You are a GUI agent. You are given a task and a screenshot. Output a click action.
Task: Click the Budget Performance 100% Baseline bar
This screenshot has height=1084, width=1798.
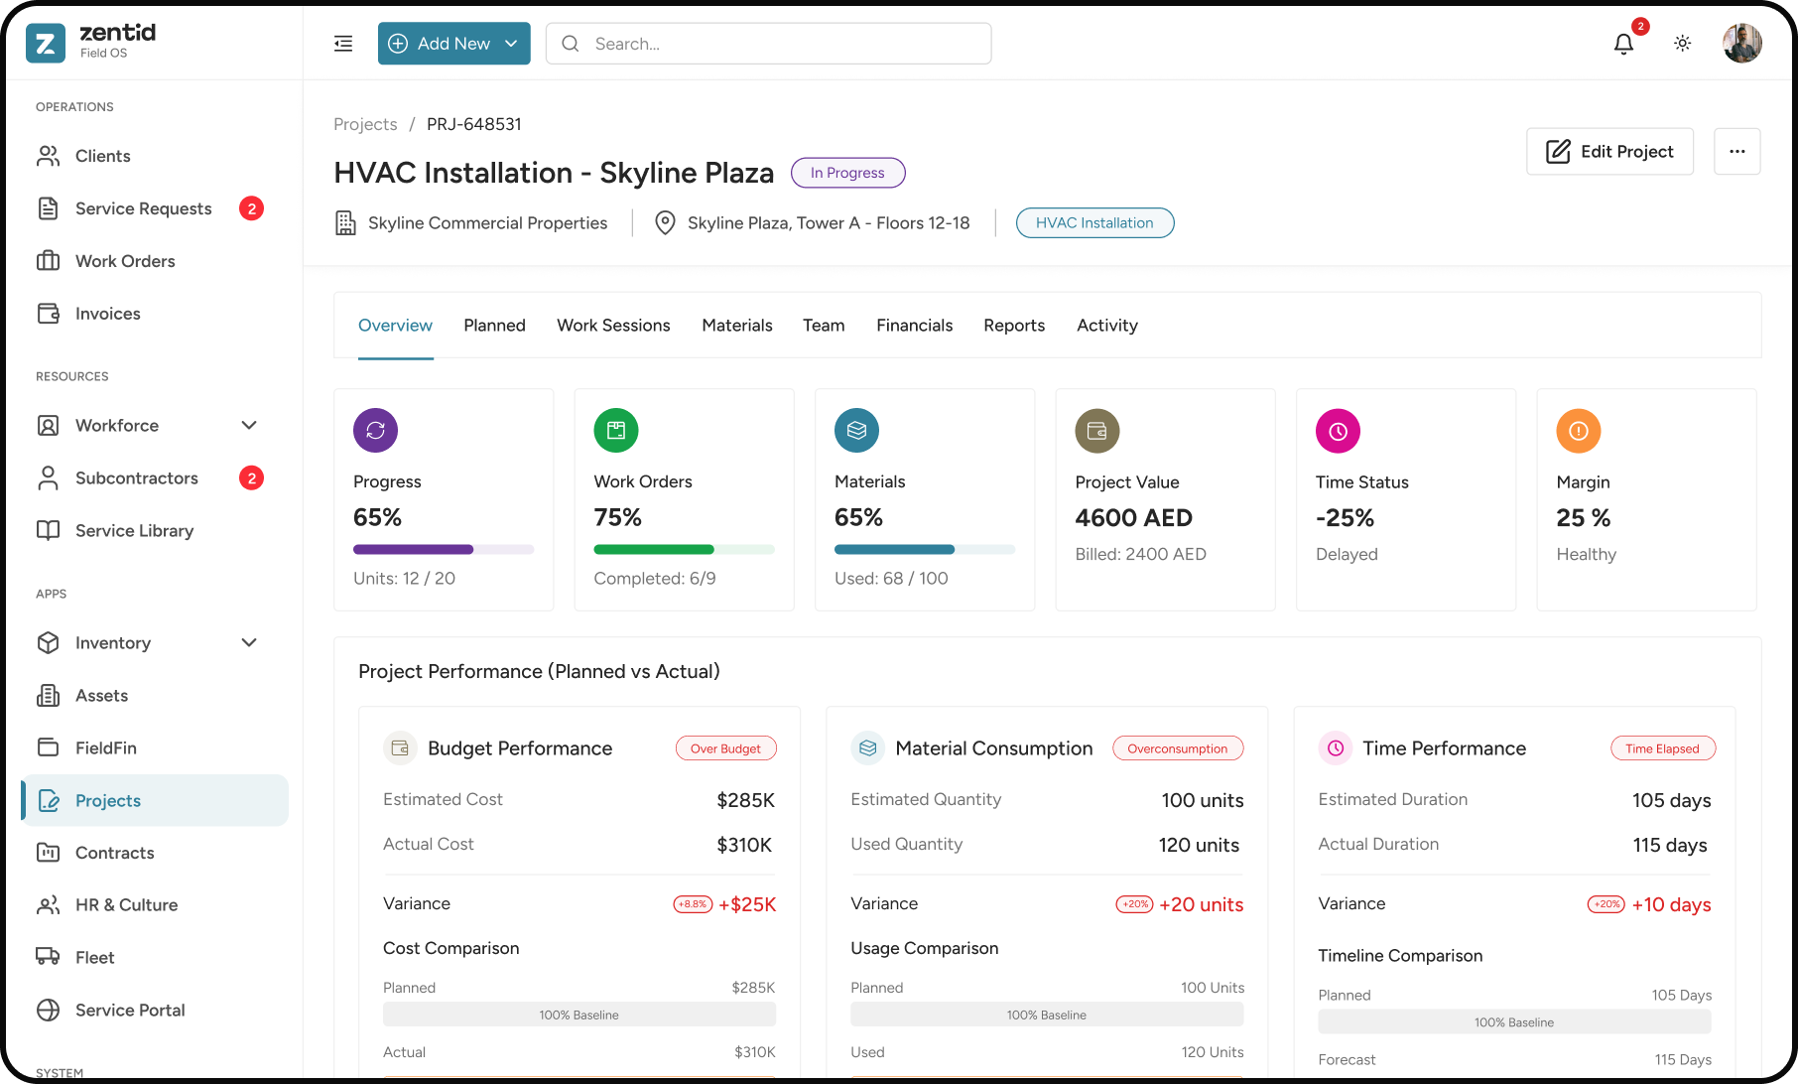(x=579, y=1015)
